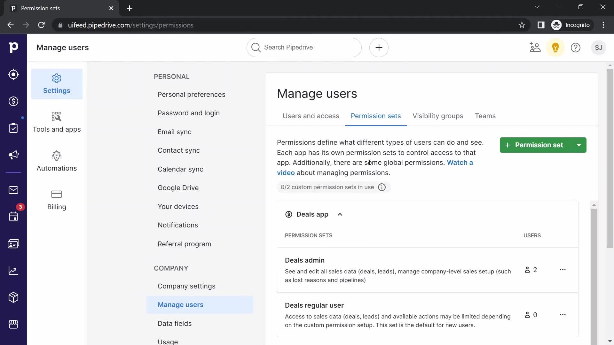The width and height of the screenshot is (614, 345).
Task: Select the Teams tab
Action: (485, 115)
